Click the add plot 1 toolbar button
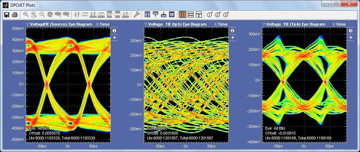This screenshot has width=360, height=152. [x=210, y=15]
